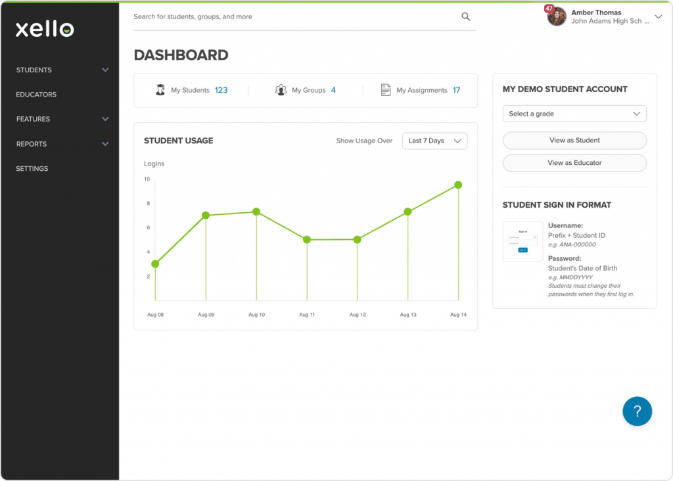673x481 pixels.
Task: Open the search magnifier icon
Action: click(x=465, y=16)
